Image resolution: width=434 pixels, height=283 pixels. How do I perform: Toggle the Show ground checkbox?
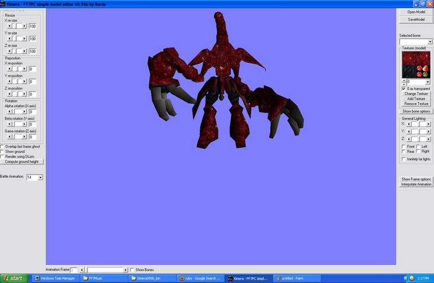(2, 152)
